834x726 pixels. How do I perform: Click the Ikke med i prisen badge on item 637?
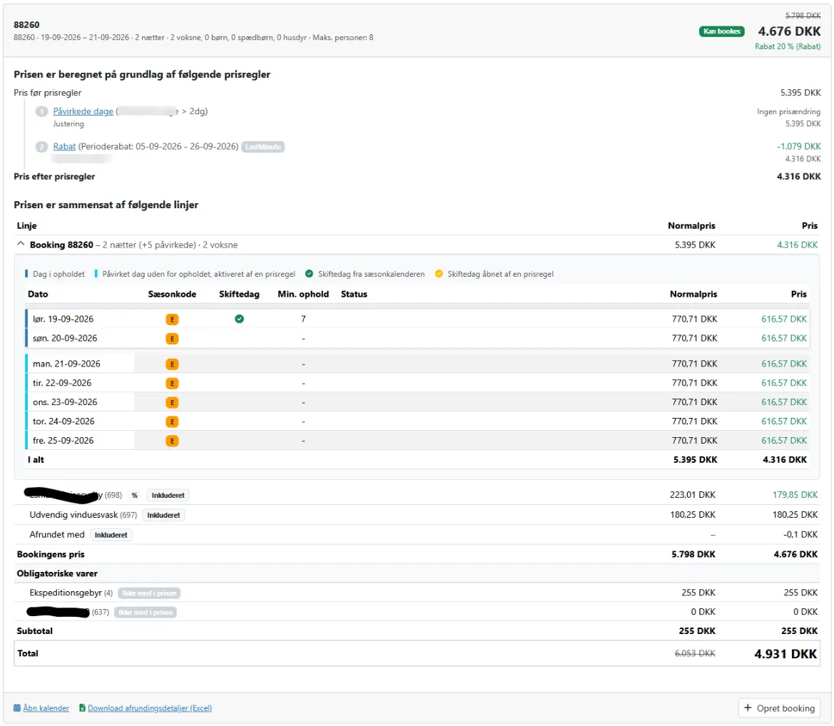pos(146,612)
